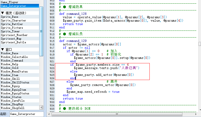Viewport: 201px width, 117px height.
Task: Click code editor scroll-right arrow
Action: [196, 114]
